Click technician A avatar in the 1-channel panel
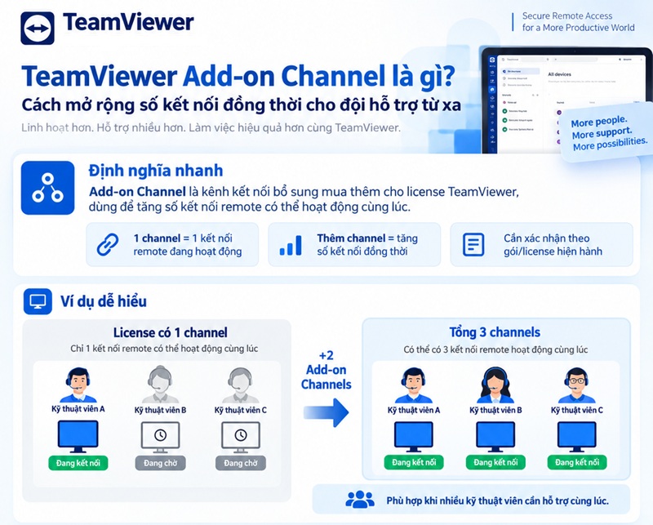The height and width of the screenshot is (525, 653). 78,385
